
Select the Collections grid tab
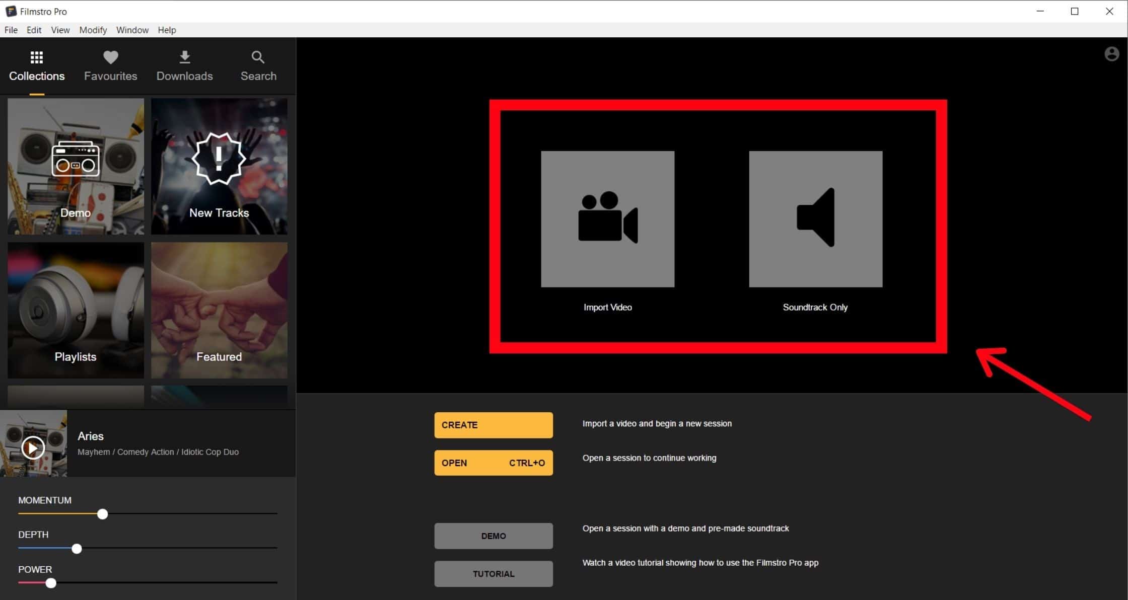(x=37, y=66)
